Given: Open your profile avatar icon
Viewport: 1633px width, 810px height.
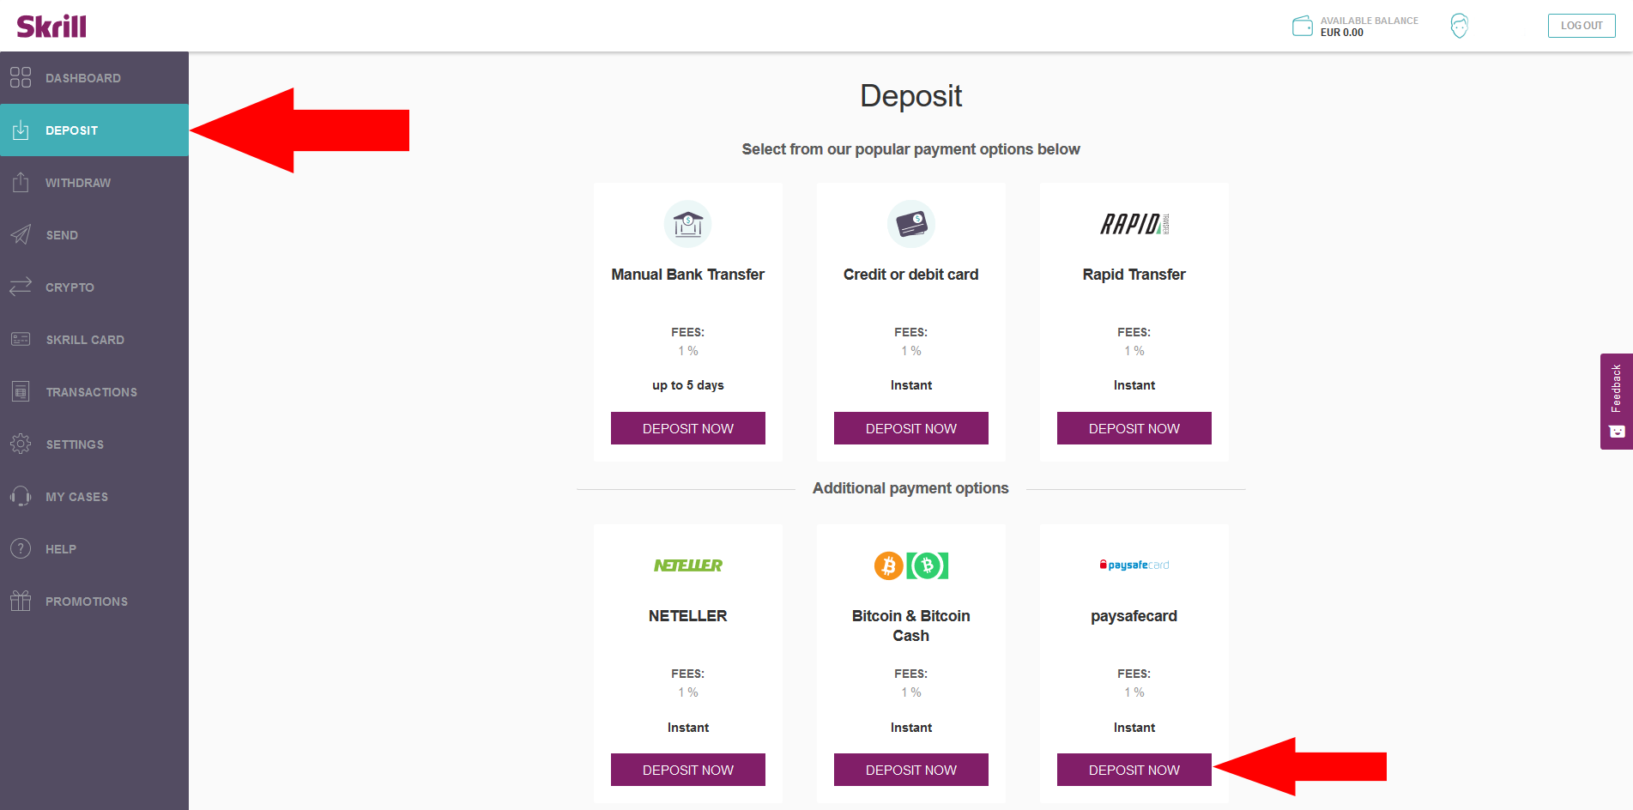Looking at the screenshot, I should tap(1459, 26).
